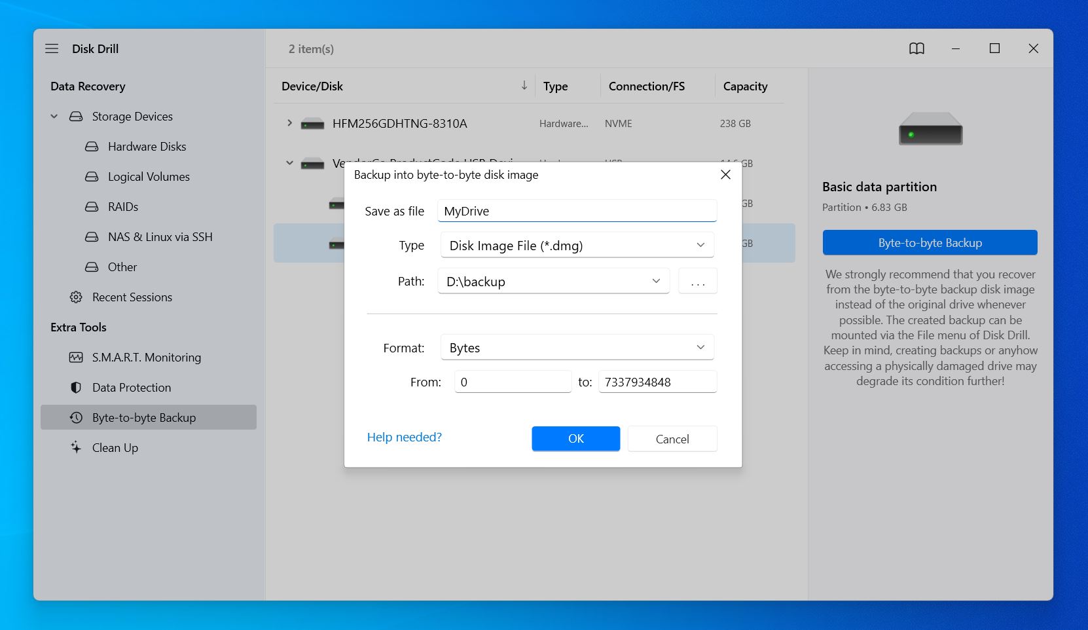1088x630 pixels.
Task: Open the Path dropdown D:\backup
Action: 553,281
